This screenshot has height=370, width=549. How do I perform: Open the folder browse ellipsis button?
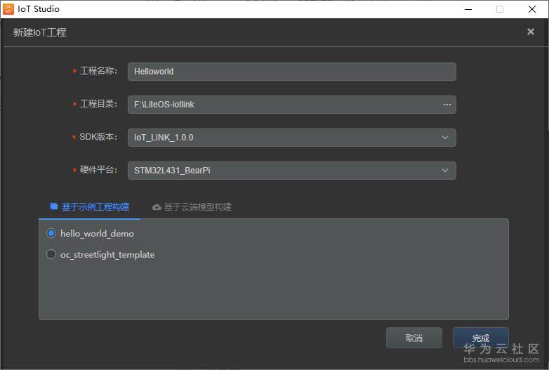pyautogui.click(x=447, y=105)
